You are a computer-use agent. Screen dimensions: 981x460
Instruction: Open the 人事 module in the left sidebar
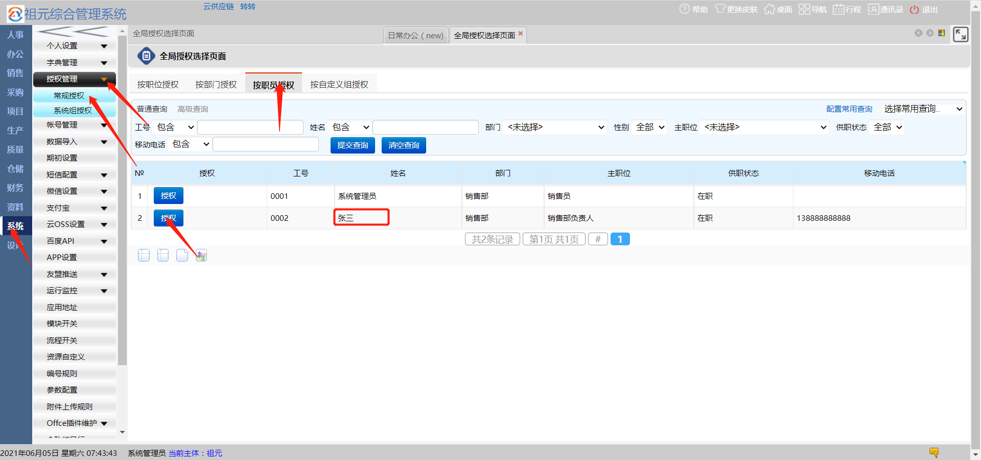click(15, 35)
